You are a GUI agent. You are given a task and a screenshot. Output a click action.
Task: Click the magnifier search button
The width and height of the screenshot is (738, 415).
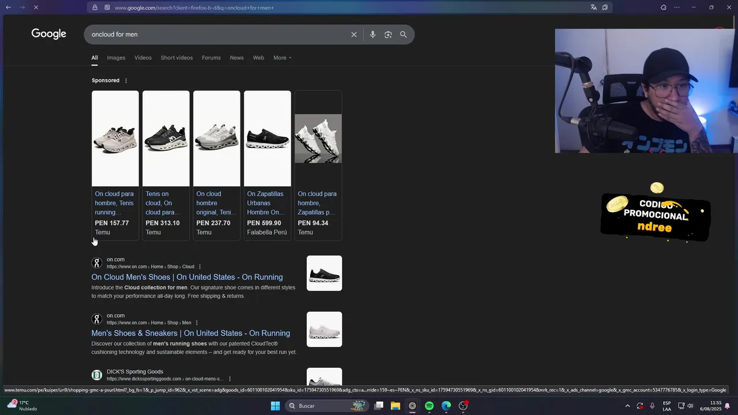(x=404, y=35)
